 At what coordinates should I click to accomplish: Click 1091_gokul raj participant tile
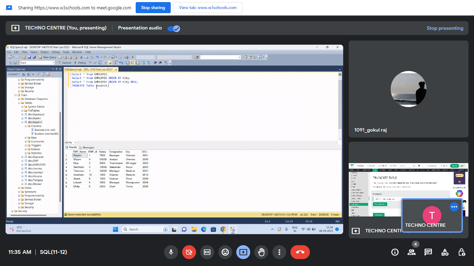(x=408, y=89)
